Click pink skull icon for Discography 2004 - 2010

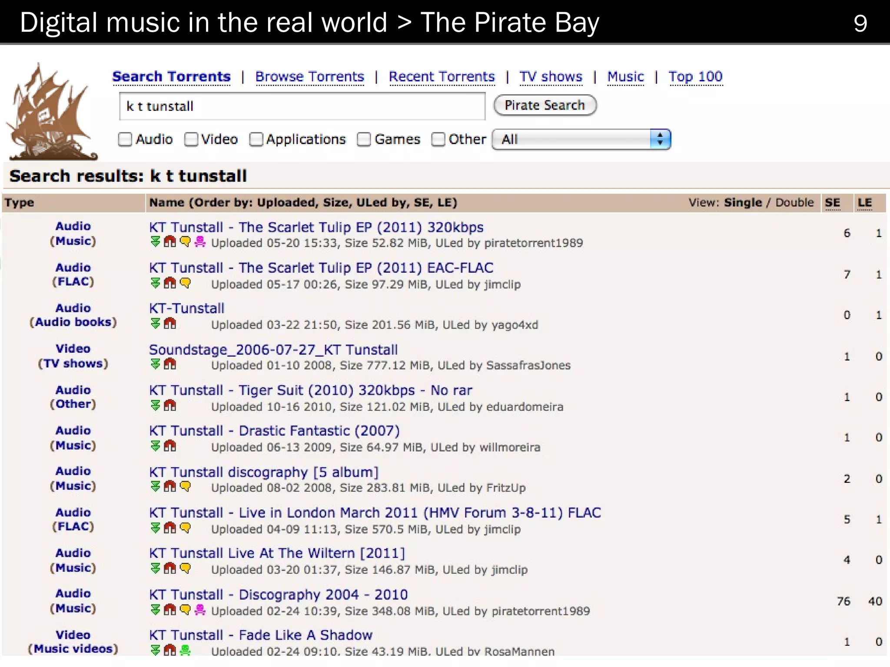[200, 610]
